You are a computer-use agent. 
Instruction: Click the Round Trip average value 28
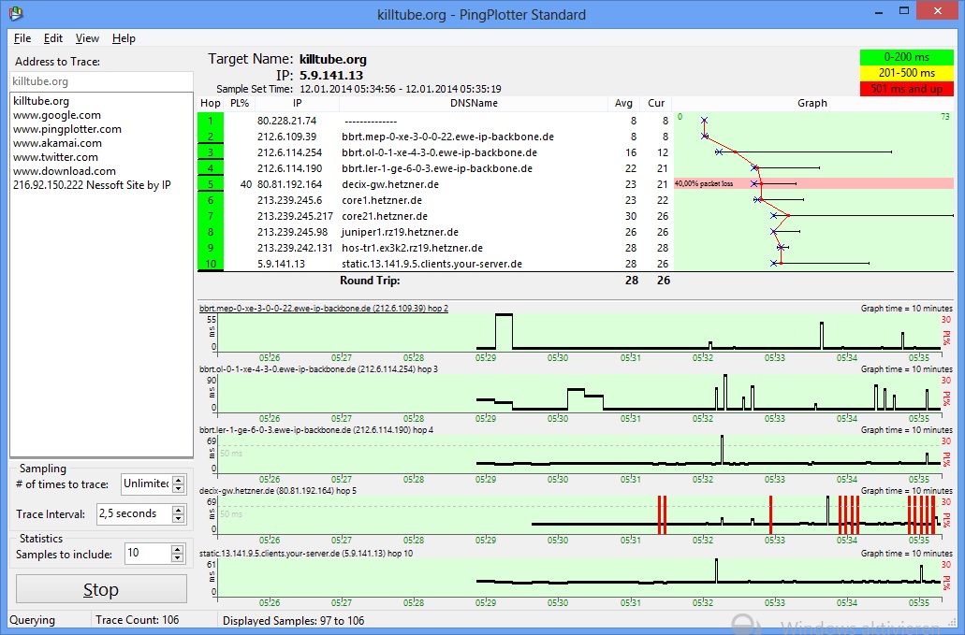click(x=632, y=281)
